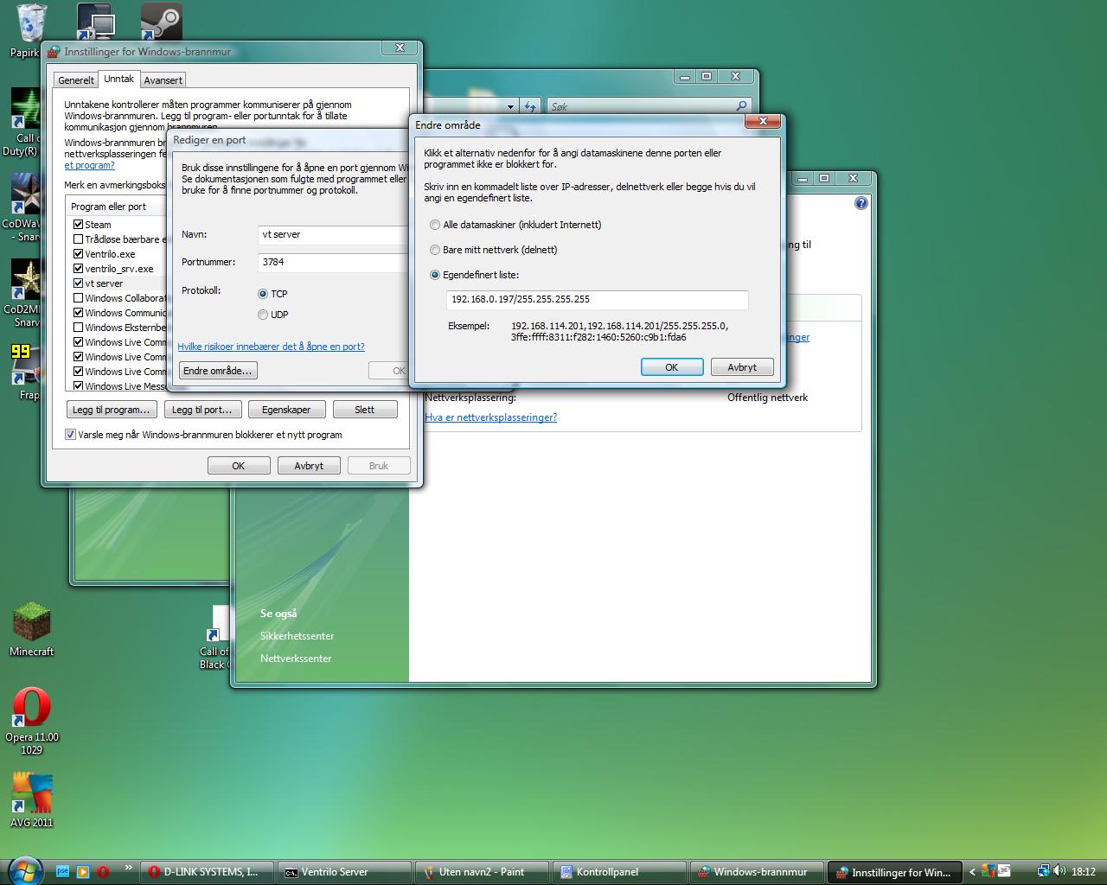Switch to Uten navn2 - Paint taskbar button
Image resolution: width=1107 pixels, height=885 pixels.
pyautogui.click(x=482, y=872)
